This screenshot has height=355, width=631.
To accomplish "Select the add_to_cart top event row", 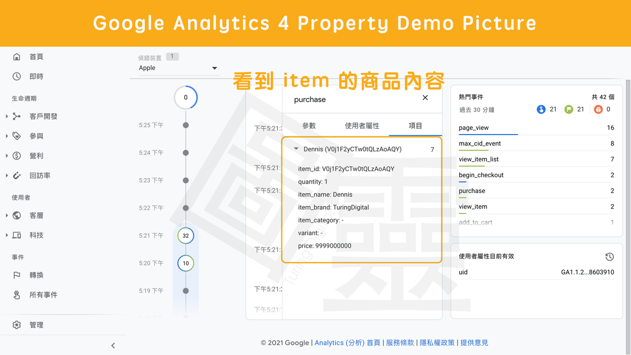I will pyautogui.click(x=536, y=222).
